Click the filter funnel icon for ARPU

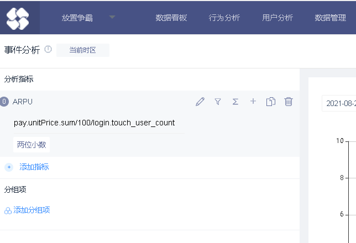tap(218, 102)
